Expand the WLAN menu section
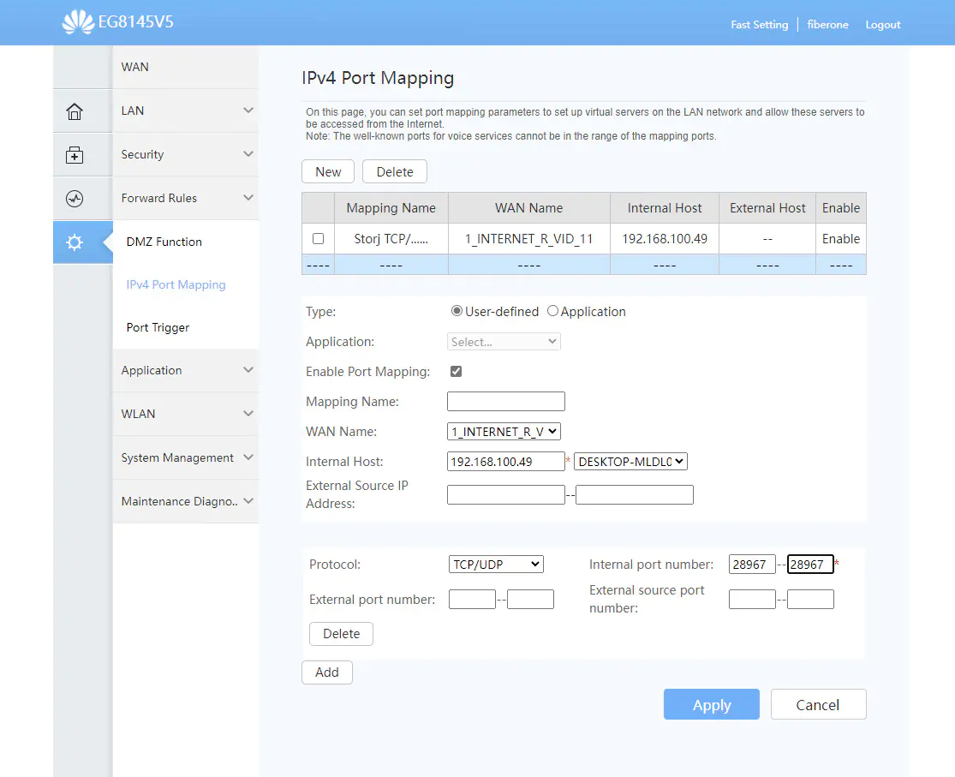 click(x=185, y=414)
